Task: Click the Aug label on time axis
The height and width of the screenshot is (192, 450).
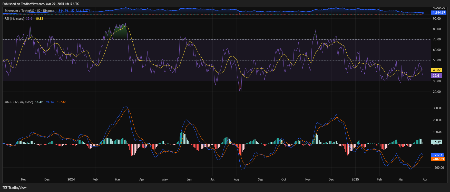Action: coord(237,179)
